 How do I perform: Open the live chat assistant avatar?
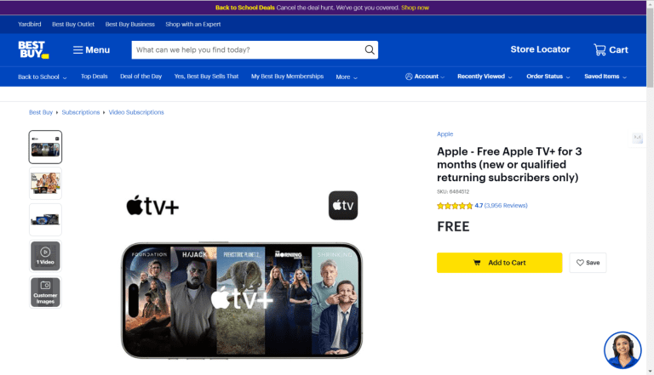pyautogui.click(x=622, y=349)
